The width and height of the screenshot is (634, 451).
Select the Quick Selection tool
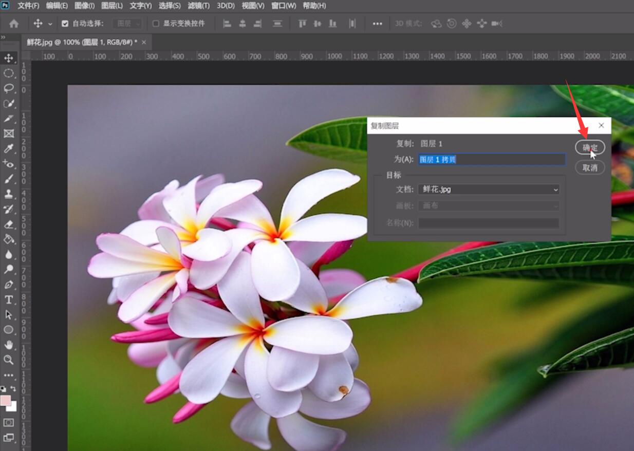(x=9, y=104)
